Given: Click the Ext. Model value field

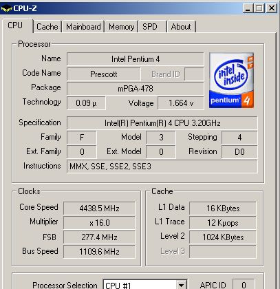Looking at the screenshot, I should tap(161, 152).
